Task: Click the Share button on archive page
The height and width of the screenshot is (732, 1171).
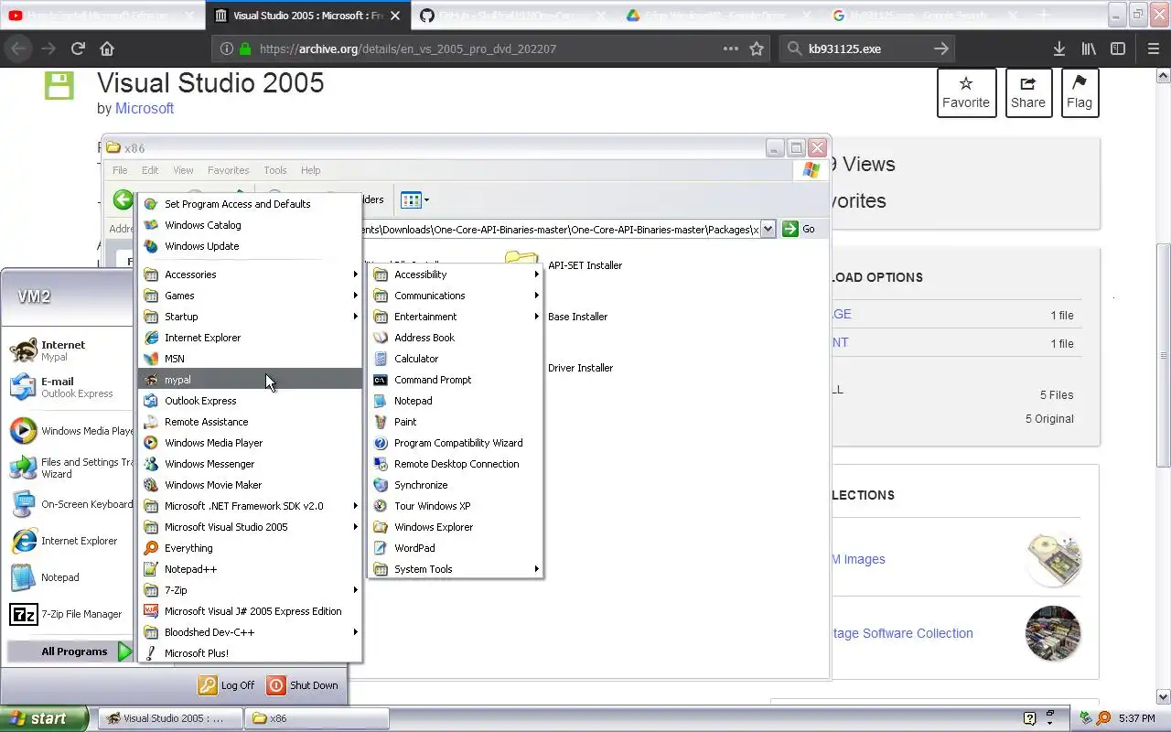Action: (x=1027, y=92)
